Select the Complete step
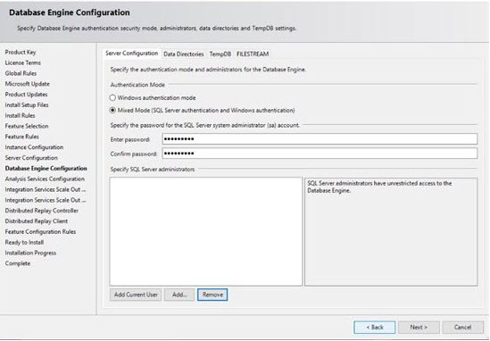 click(18, 263)
